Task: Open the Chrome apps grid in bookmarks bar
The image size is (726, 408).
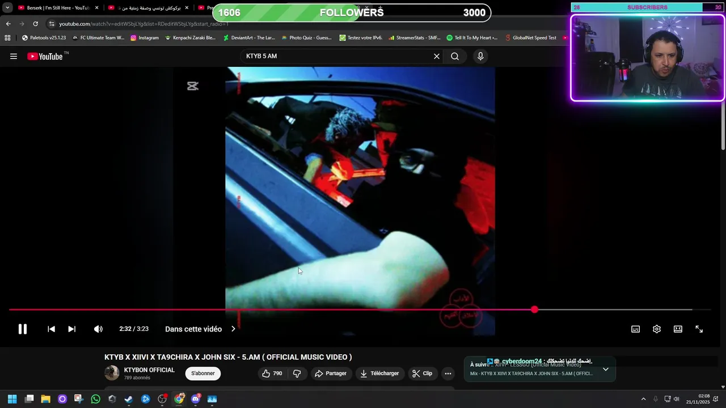Action: point(7,38)
